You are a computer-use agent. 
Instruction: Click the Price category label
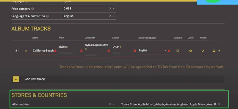tap(21, 9)
